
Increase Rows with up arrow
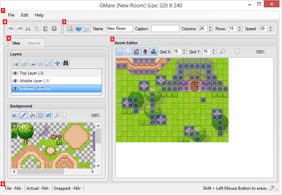(x=239, y=27)
